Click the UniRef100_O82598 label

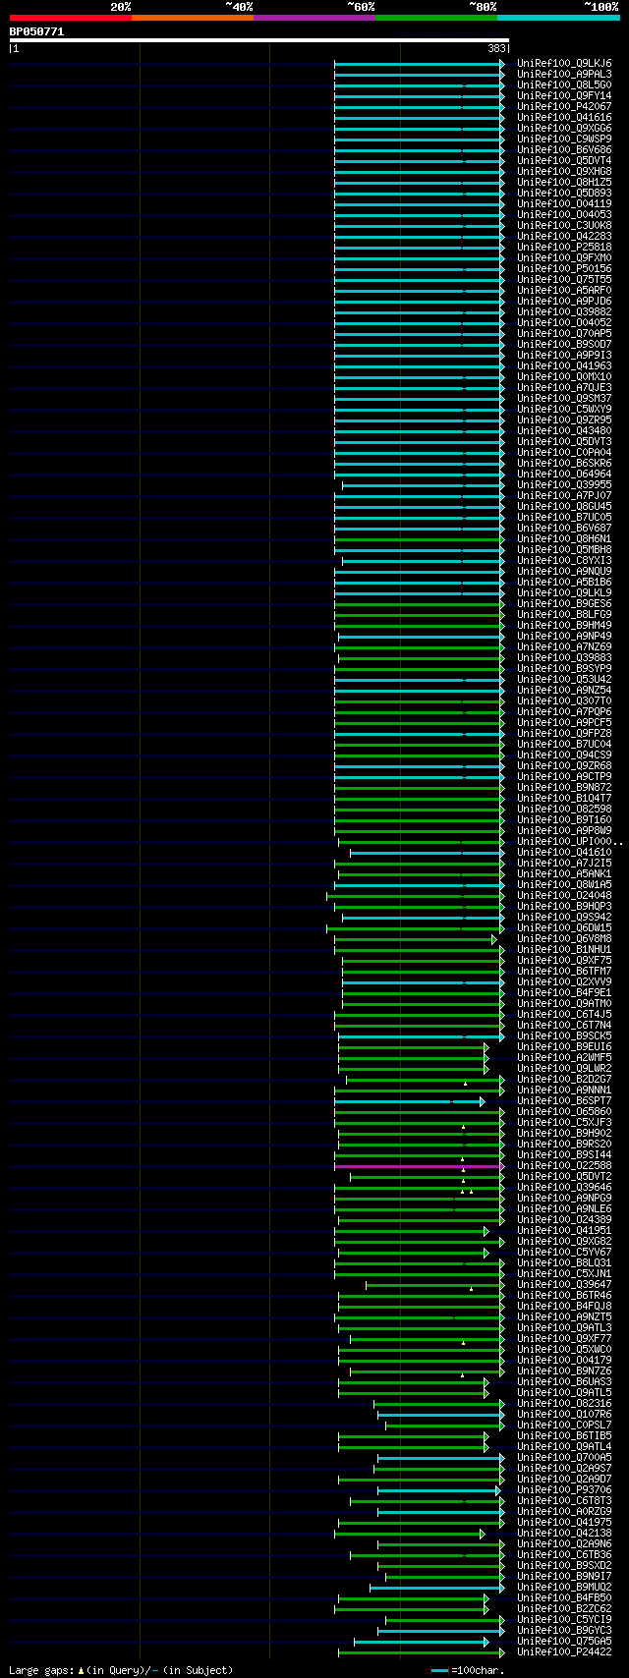pos(564,810)
